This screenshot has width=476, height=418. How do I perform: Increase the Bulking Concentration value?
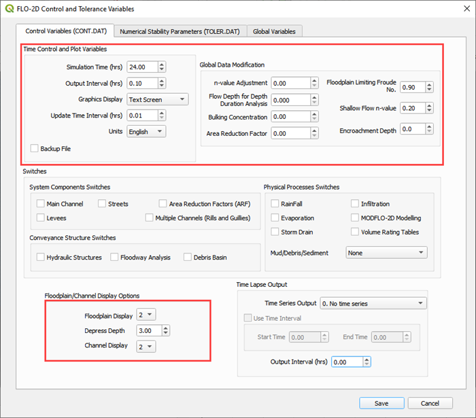click(x=313, y=114)
